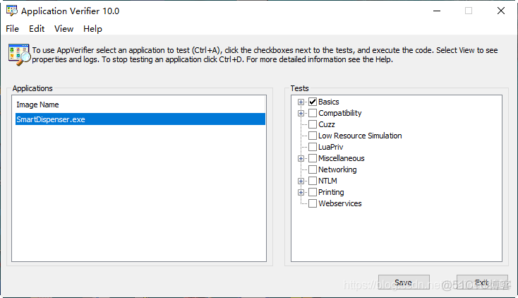The height and width of the screenshot is (298, 518).
Task: Click the Application Verifier title bar icon
Action: [x=11, y=11]
